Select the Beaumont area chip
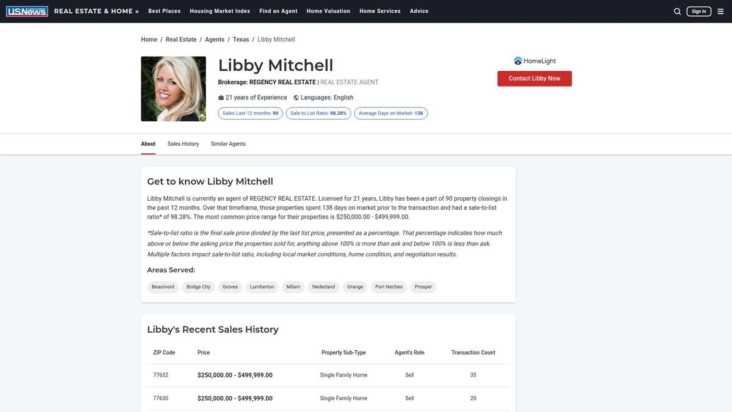The width and height of the screenshot is (732, 412). pos(162,286)
